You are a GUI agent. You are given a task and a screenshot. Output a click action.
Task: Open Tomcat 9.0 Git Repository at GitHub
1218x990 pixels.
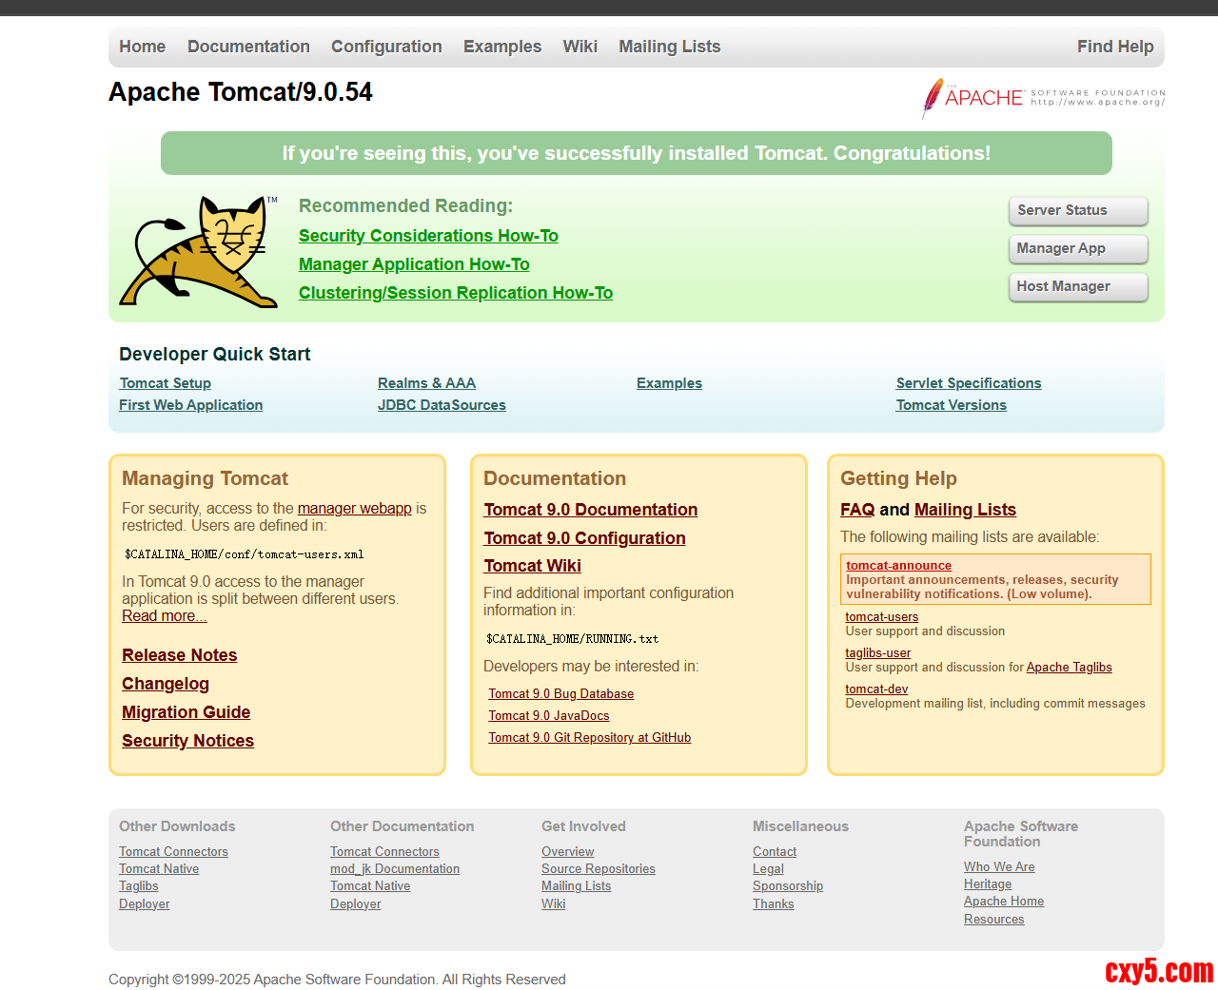[589, 738]
